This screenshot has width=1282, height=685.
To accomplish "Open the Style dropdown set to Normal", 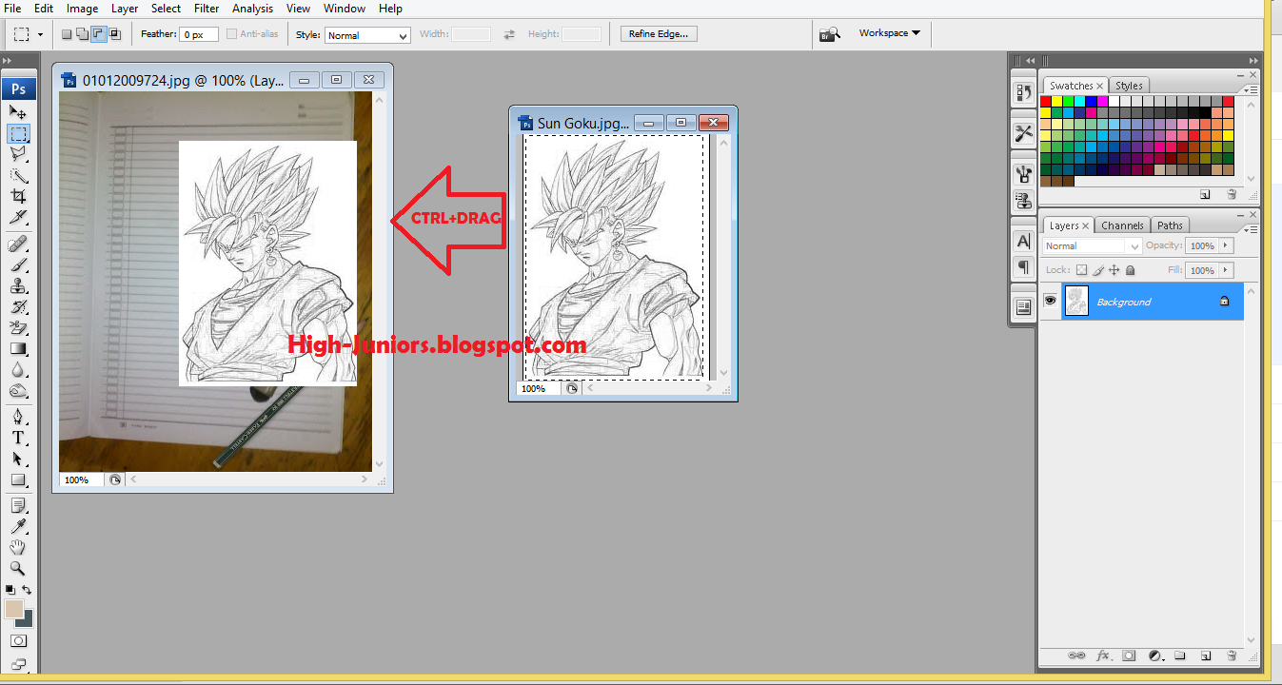I will (367, 35).
